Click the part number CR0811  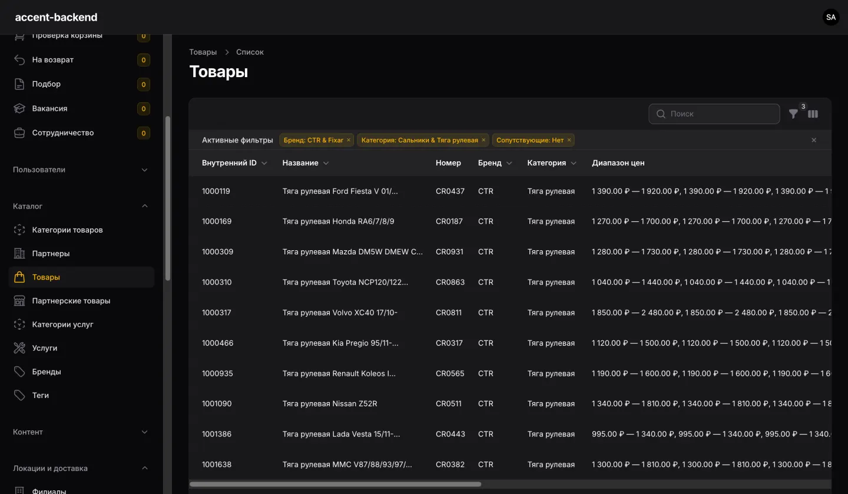pos(449,313)
